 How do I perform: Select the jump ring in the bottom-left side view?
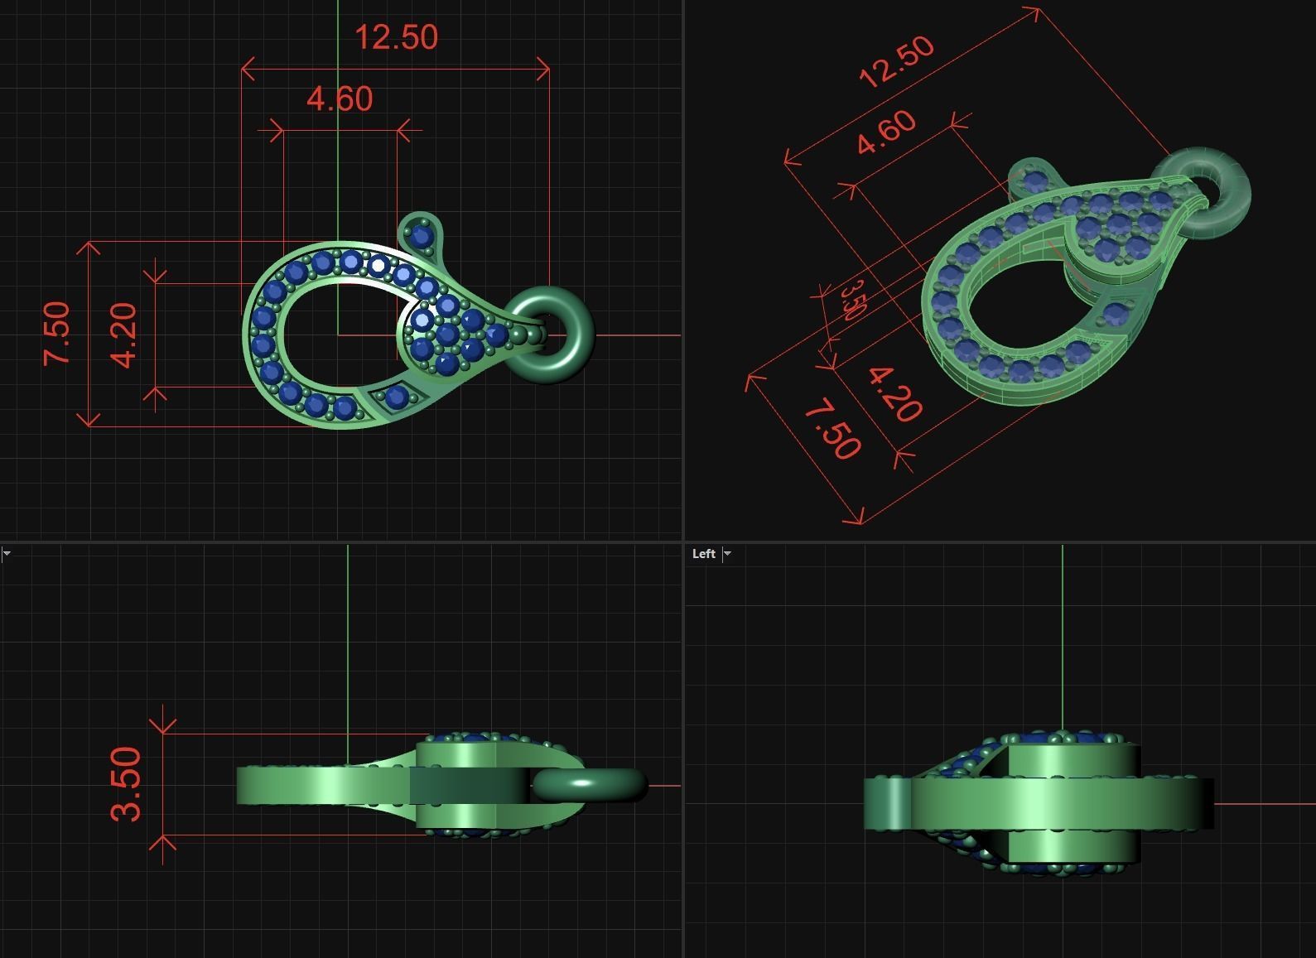589,784
